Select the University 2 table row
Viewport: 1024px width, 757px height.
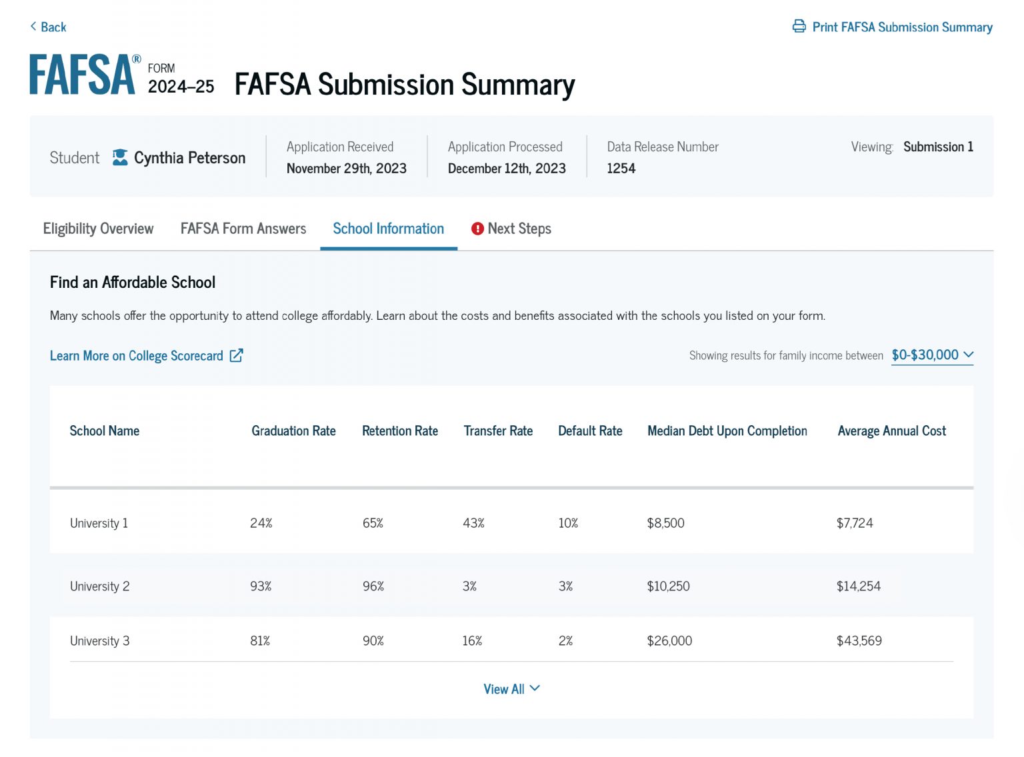[x=512, y=586]
